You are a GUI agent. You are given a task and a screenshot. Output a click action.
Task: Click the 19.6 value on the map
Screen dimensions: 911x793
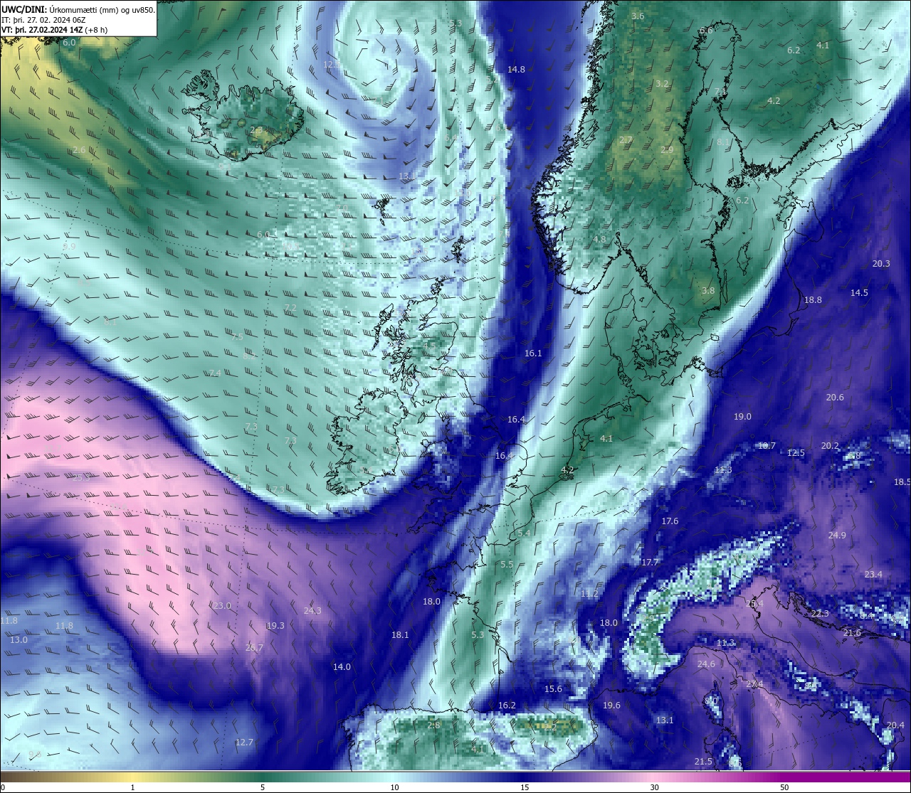[x=611, y=706]
